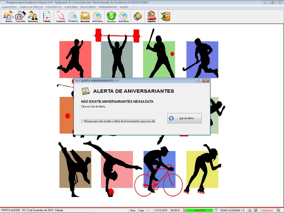284x213 pixels.
Task: Open Relatório icon next to Receber
Action: tap(124, 16)
